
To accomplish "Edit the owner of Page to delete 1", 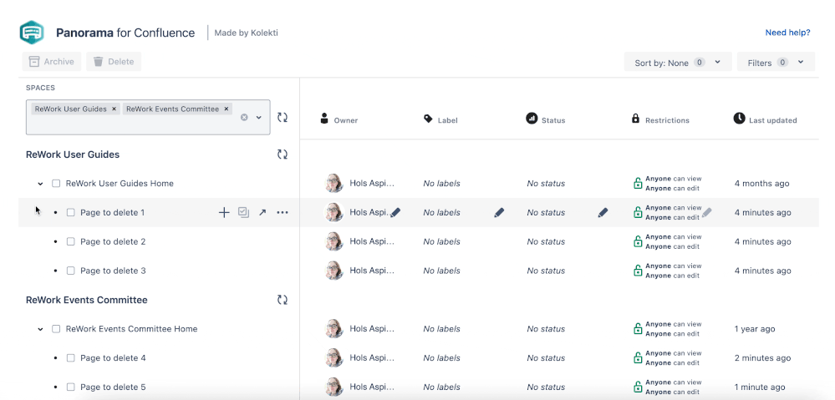I will tap(395, 213).
